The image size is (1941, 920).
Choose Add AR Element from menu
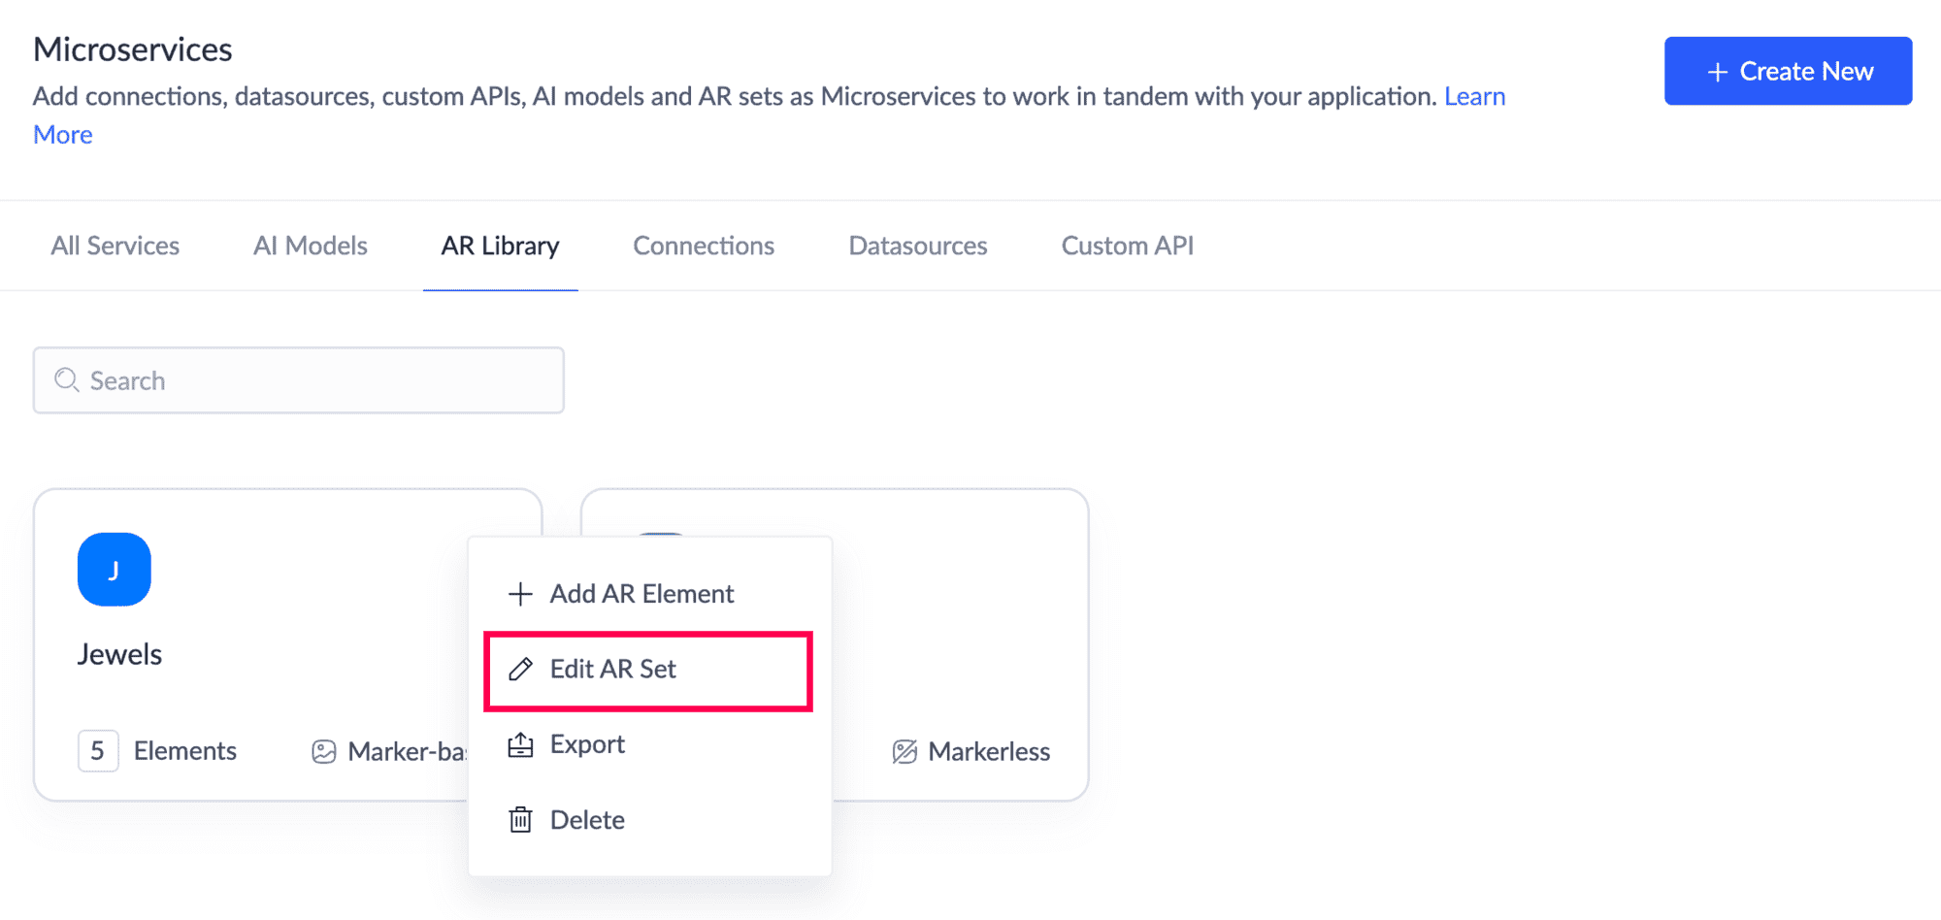click(x=642, y=594)
